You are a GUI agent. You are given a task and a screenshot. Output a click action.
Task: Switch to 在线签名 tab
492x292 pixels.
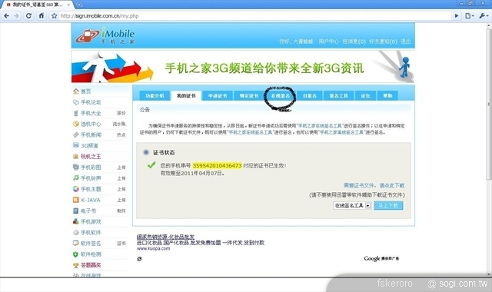coord(280,95)
